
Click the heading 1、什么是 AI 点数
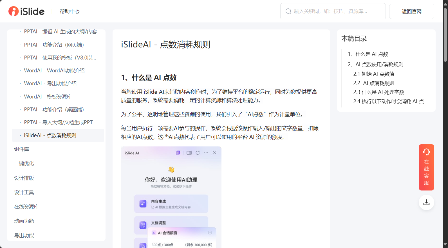pos(149,78)
